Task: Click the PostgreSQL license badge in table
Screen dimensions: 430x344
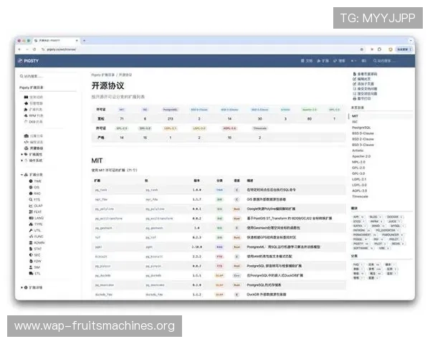Action: 170,110
